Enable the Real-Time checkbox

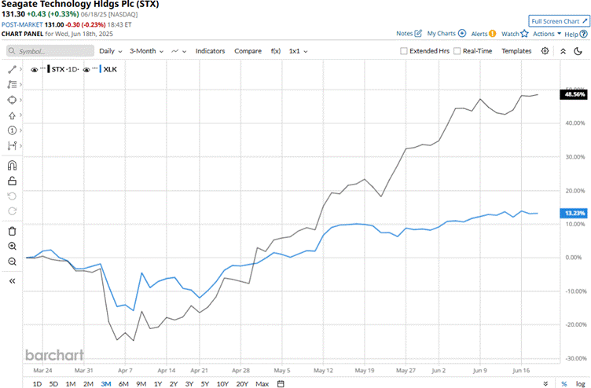(x=457, y=51)
